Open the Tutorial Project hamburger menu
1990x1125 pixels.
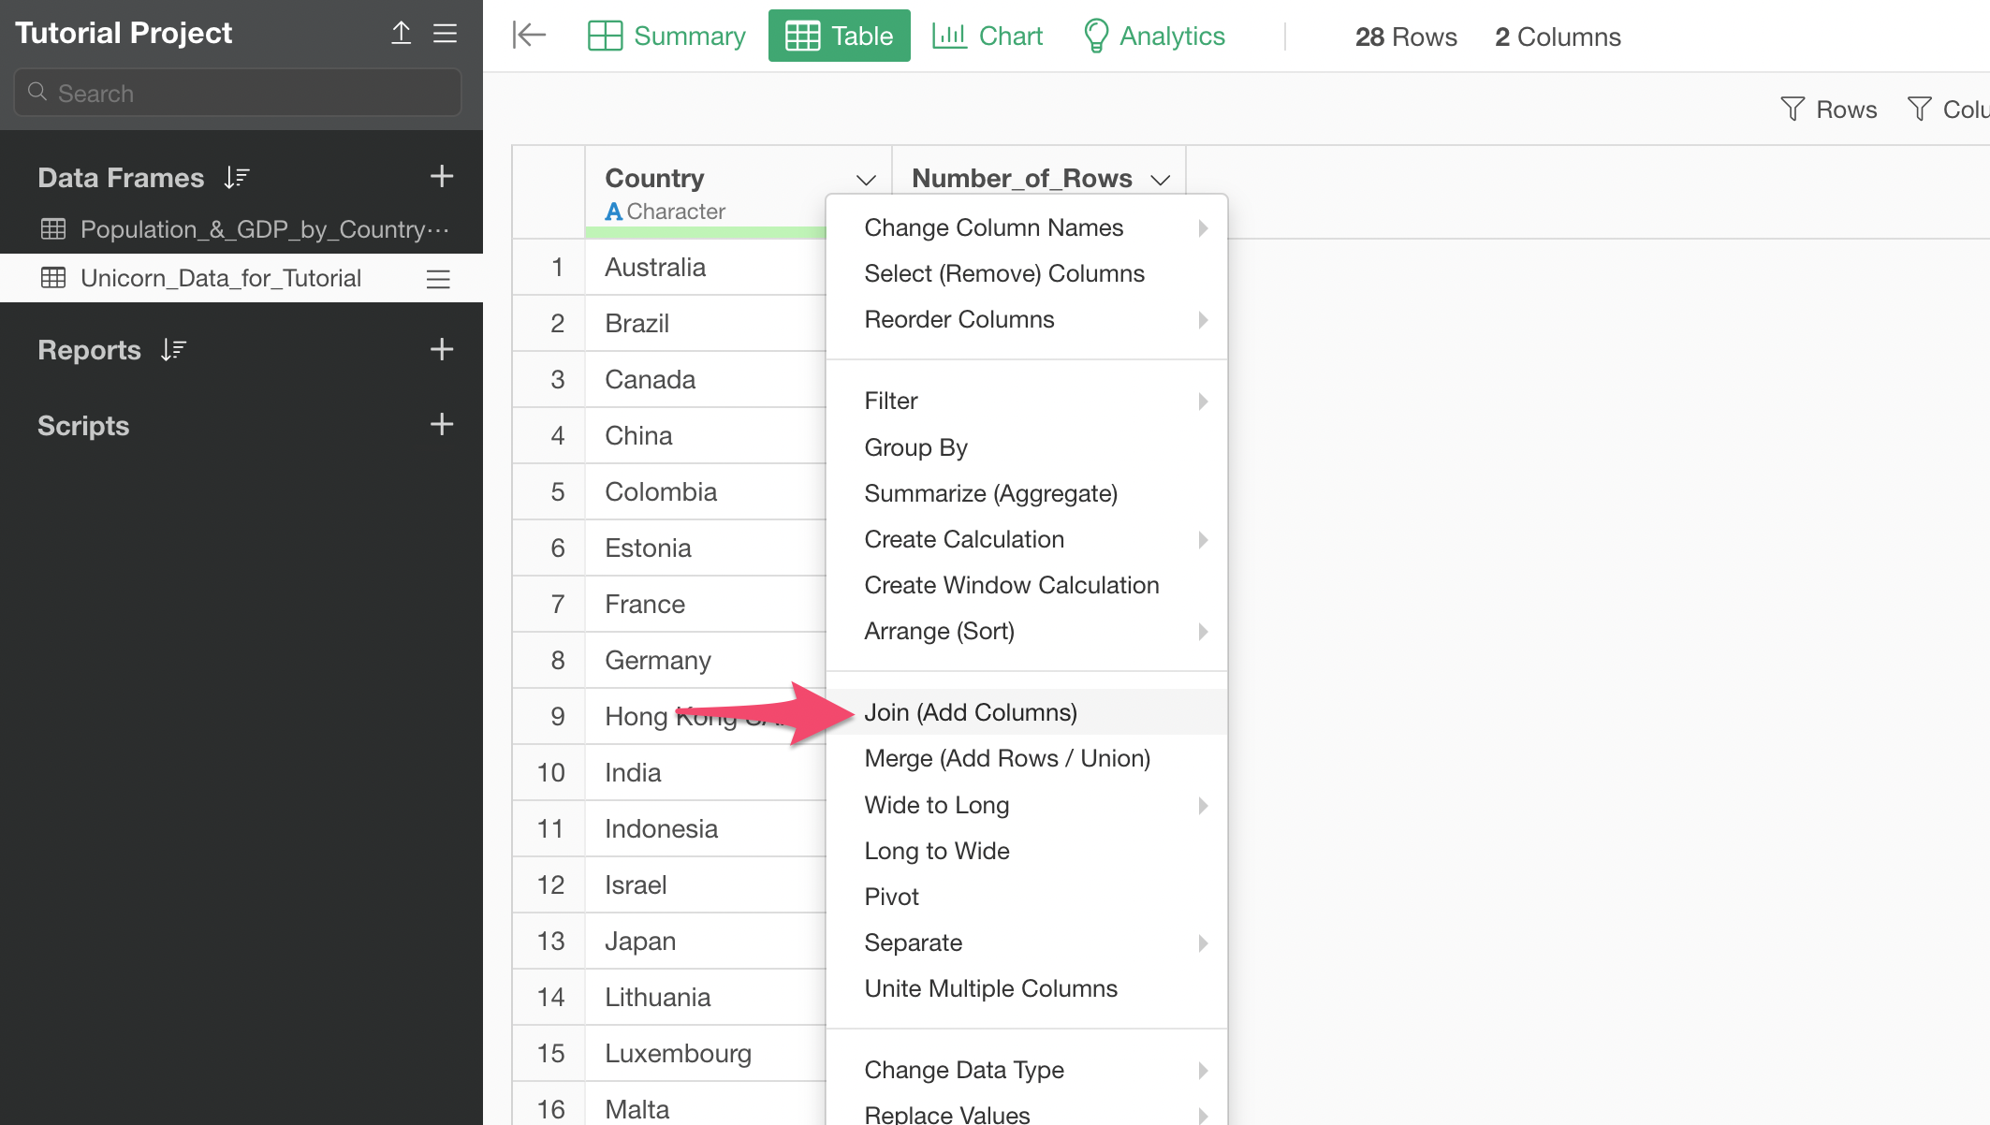tap(446, 34)
